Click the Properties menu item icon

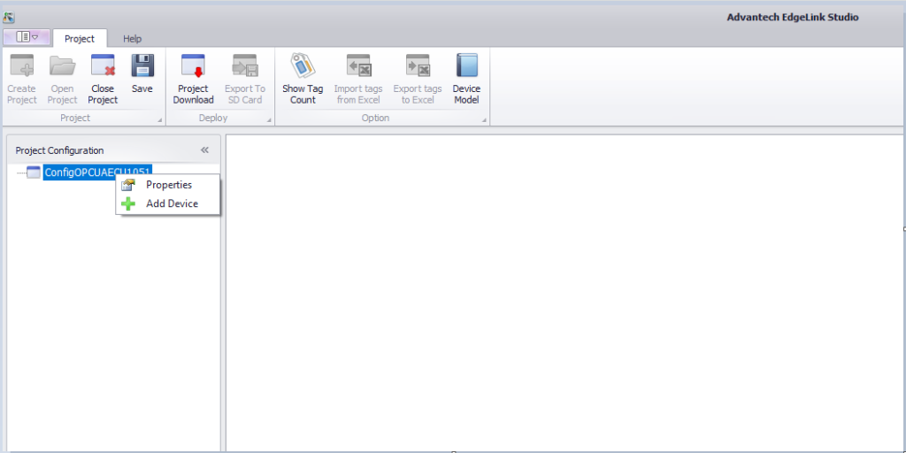point(128,185)
